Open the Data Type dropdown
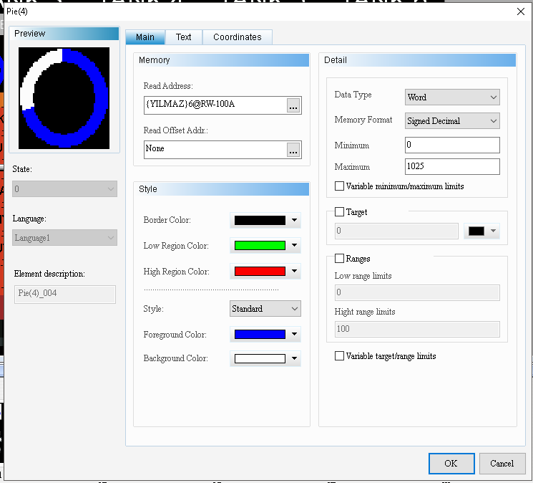Image resolution: width=533 pixels, height=483 pixels. [452, 97]
